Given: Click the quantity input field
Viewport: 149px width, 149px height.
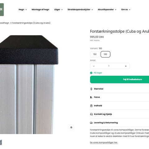Looking at the screenshot, I should [109, 66].
